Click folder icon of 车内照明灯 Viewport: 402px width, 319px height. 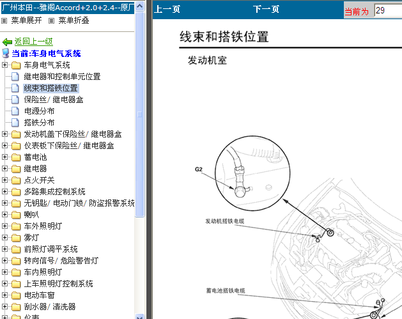[16, 272]
